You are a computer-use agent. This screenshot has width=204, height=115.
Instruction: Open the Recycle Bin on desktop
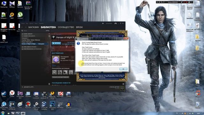point(198,105)
